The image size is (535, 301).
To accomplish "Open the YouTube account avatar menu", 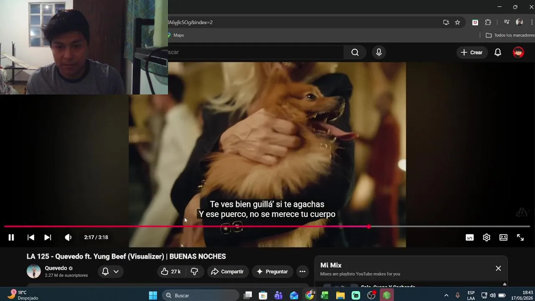I will click(x=518, y=52).
